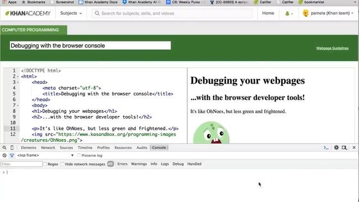The image size is (359, 202).
Task: Filter console by Errors
Action: (122, 164)
